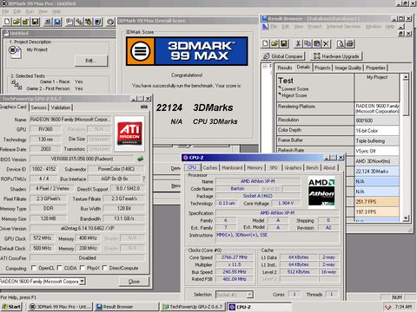Click the Close button in GPU-Z
417x312 pixels.
[134, 281]
